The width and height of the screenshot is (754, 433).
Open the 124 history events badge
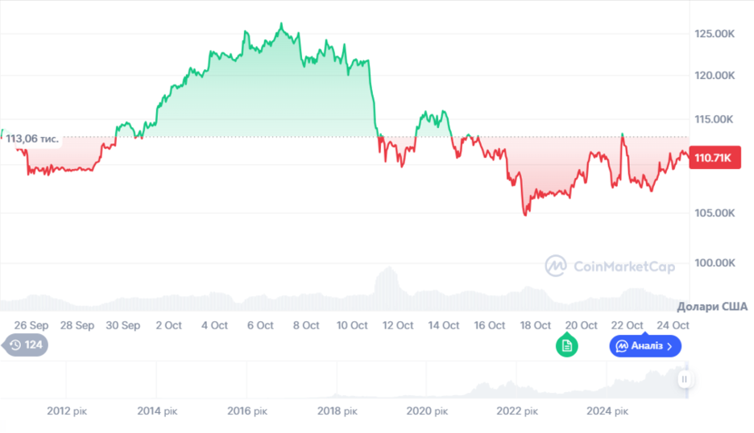click(26, 345)
